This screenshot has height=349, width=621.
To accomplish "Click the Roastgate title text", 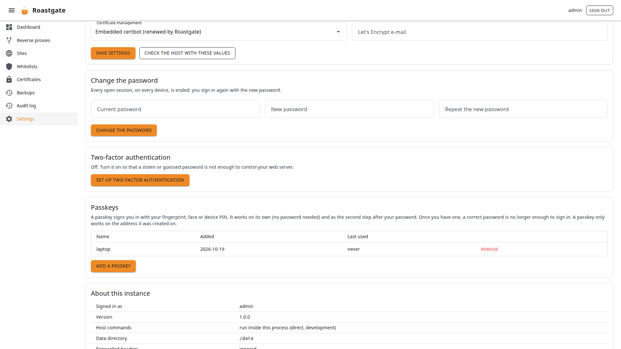I will point(49,10).
